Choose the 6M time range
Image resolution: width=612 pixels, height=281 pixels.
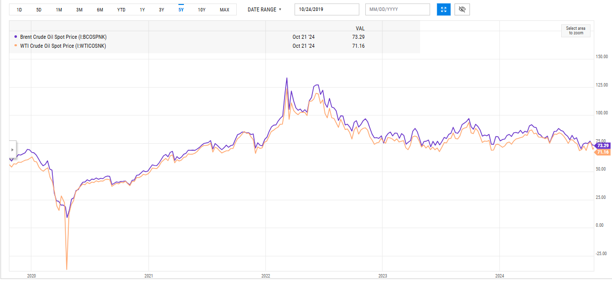(x=100, y=10)
